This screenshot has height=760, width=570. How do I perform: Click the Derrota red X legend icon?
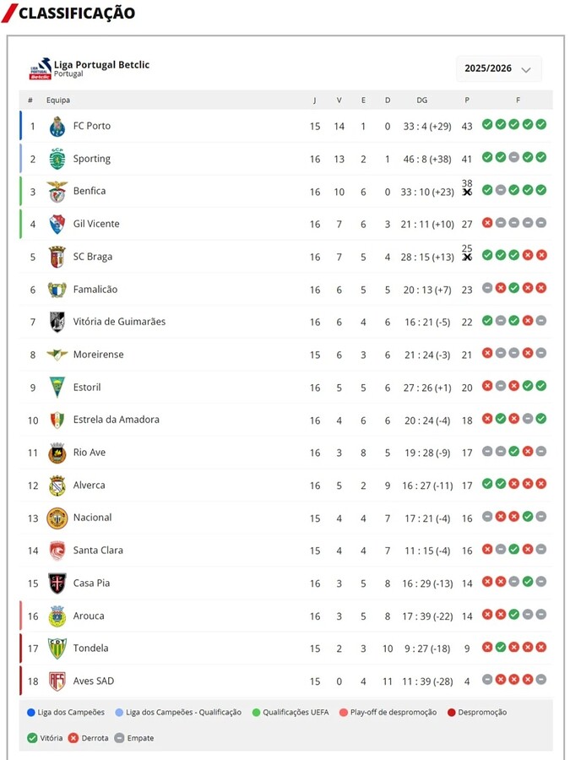click(x=74, y=738)
